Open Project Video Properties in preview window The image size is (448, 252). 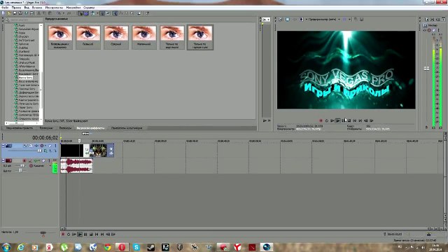tap(280, 20)
